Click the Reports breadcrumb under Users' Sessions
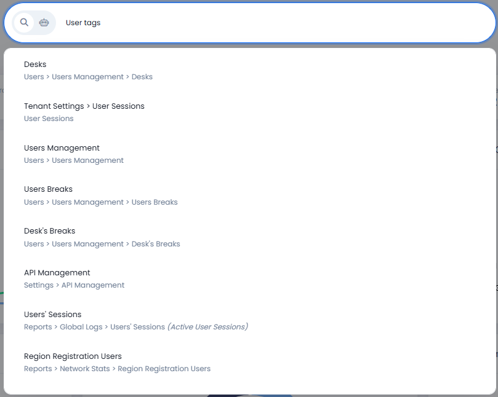The height and width of the screenshot is (397, 498). coord(38,326)
